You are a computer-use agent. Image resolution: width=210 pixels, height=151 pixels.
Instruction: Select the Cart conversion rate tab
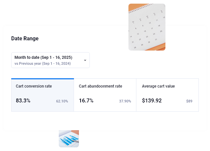[43, 95]
